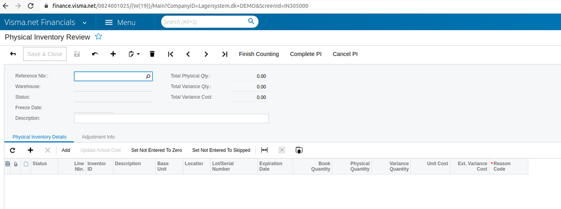Go to the first record
Viewport: 561px width, 209px height.
(x=170, y=54)
